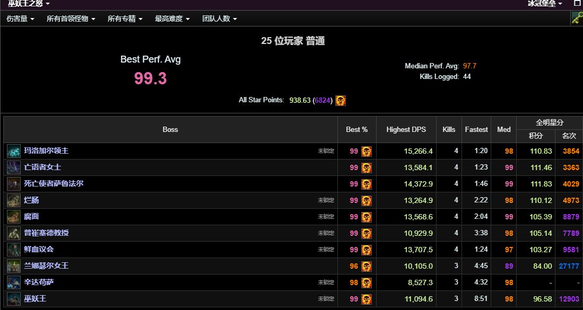583x310 pixels.
Task: Toggle the 未锁定 label in 辛达苟萨 row
Action: click(326, 282)
